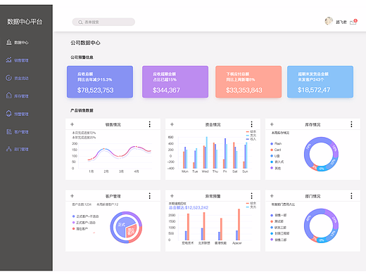Click the $344,367 purple card

[175, 81]
